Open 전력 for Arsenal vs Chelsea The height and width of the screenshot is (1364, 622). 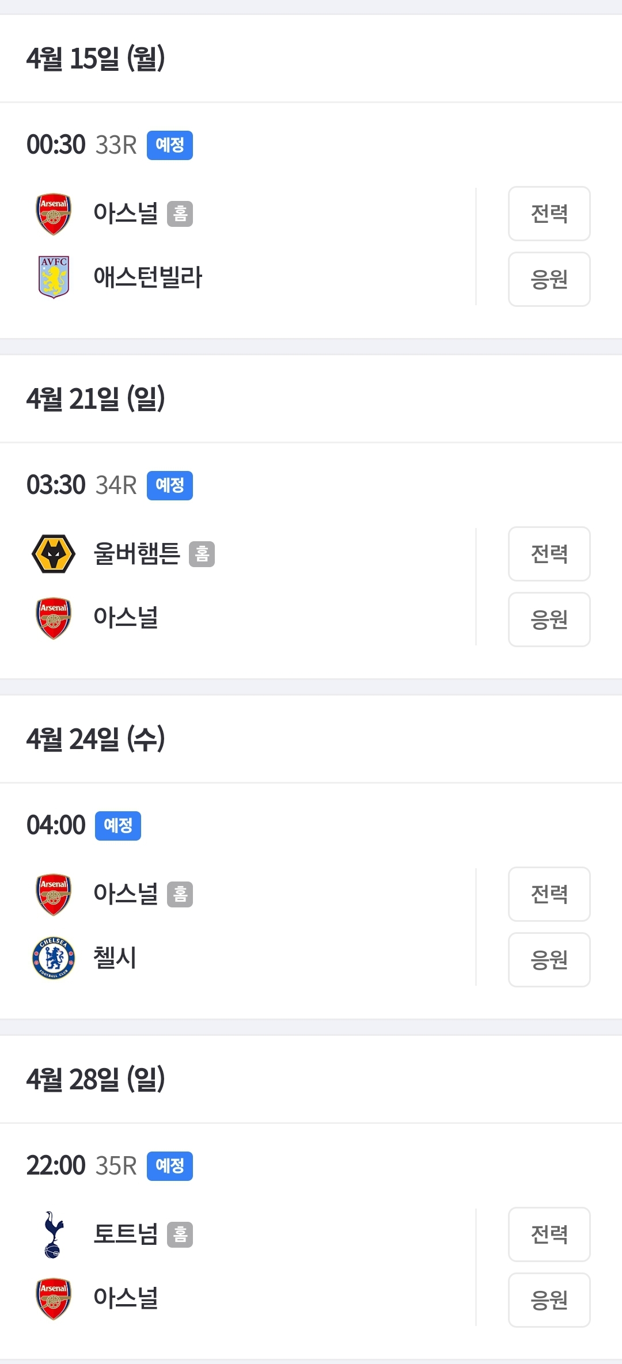click(549, 894)
